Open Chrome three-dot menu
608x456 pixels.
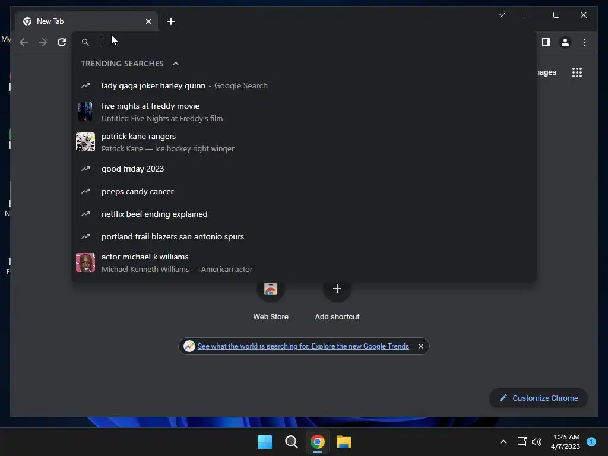point(584,42)
